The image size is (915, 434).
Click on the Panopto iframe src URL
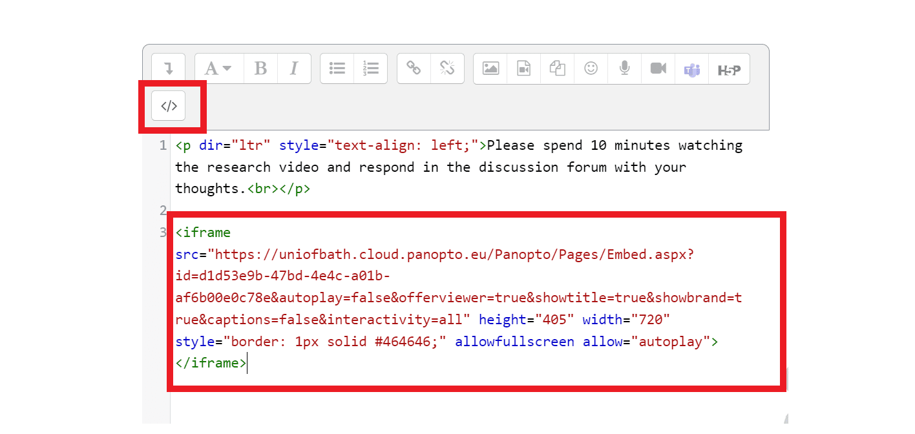point(452,254)
